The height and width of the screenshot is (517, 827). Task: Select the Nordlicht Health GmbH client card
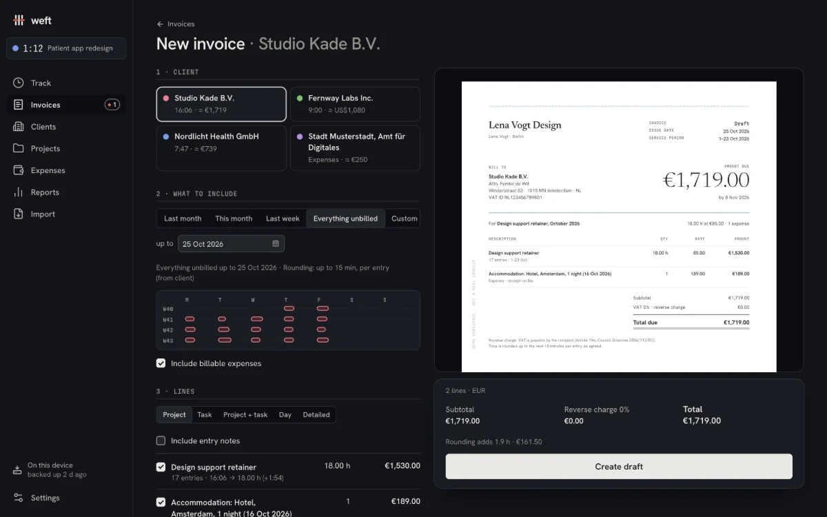[221, 148]
